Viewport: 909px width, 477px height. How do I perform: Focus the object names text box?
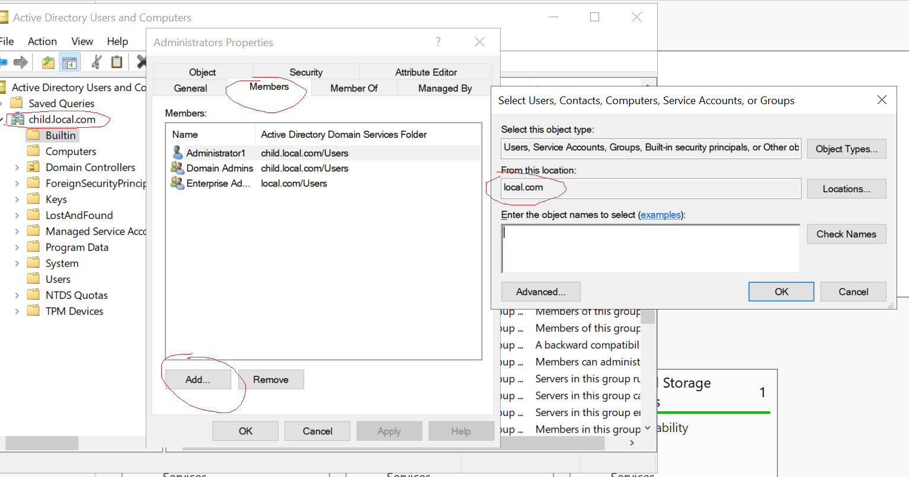(x=651, y=249)
